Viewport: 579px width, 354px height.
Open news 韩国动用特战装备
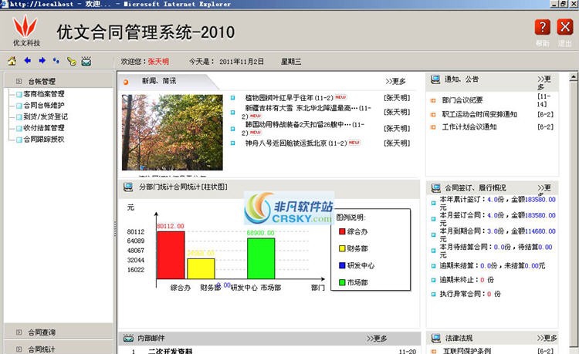pos(303,128)
